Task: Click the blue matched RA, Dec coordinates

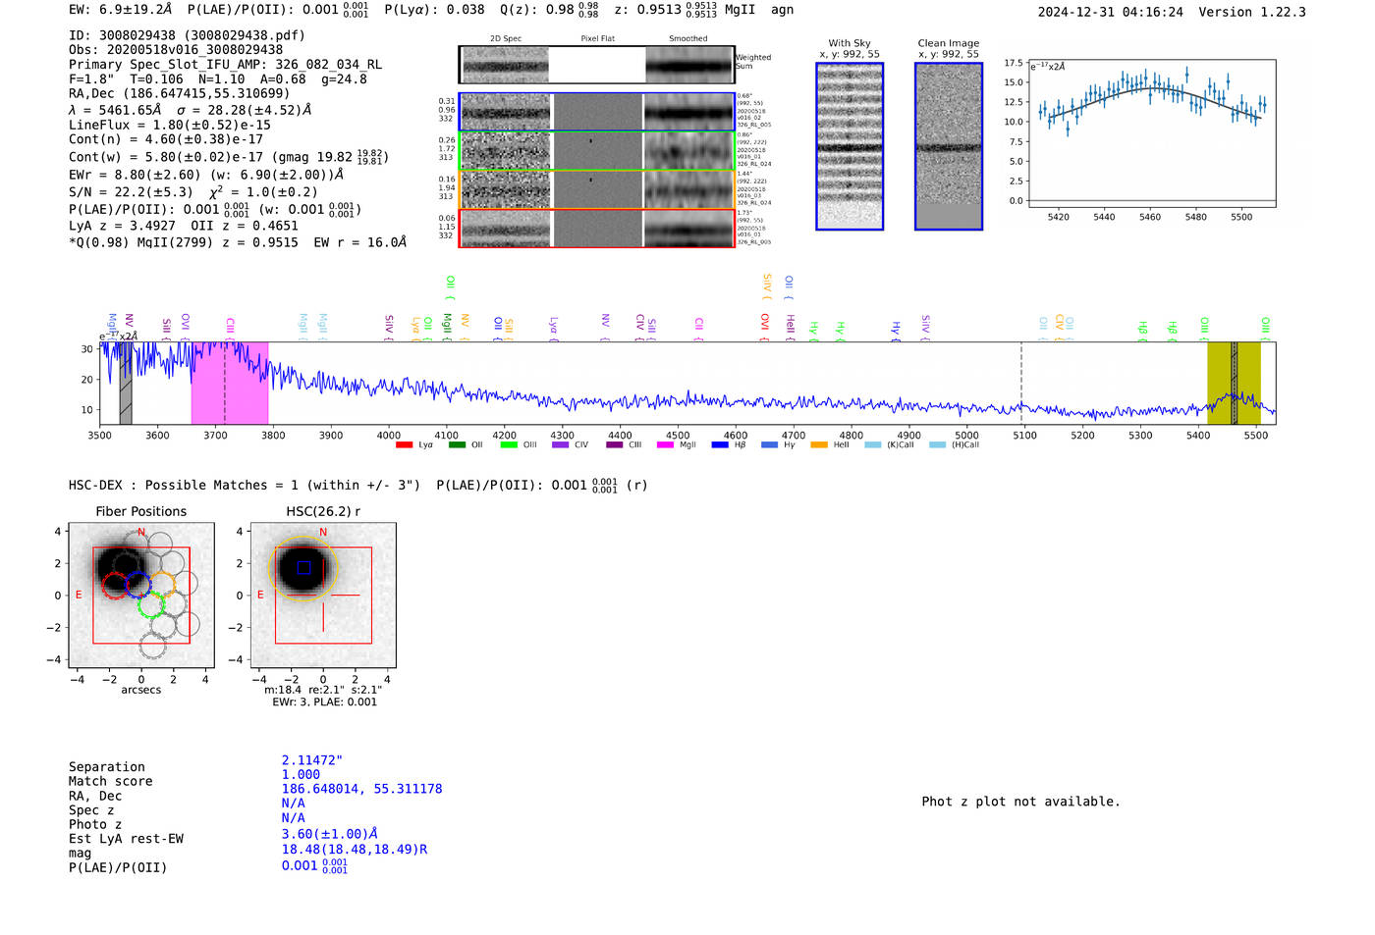Action: click(361, 789)
